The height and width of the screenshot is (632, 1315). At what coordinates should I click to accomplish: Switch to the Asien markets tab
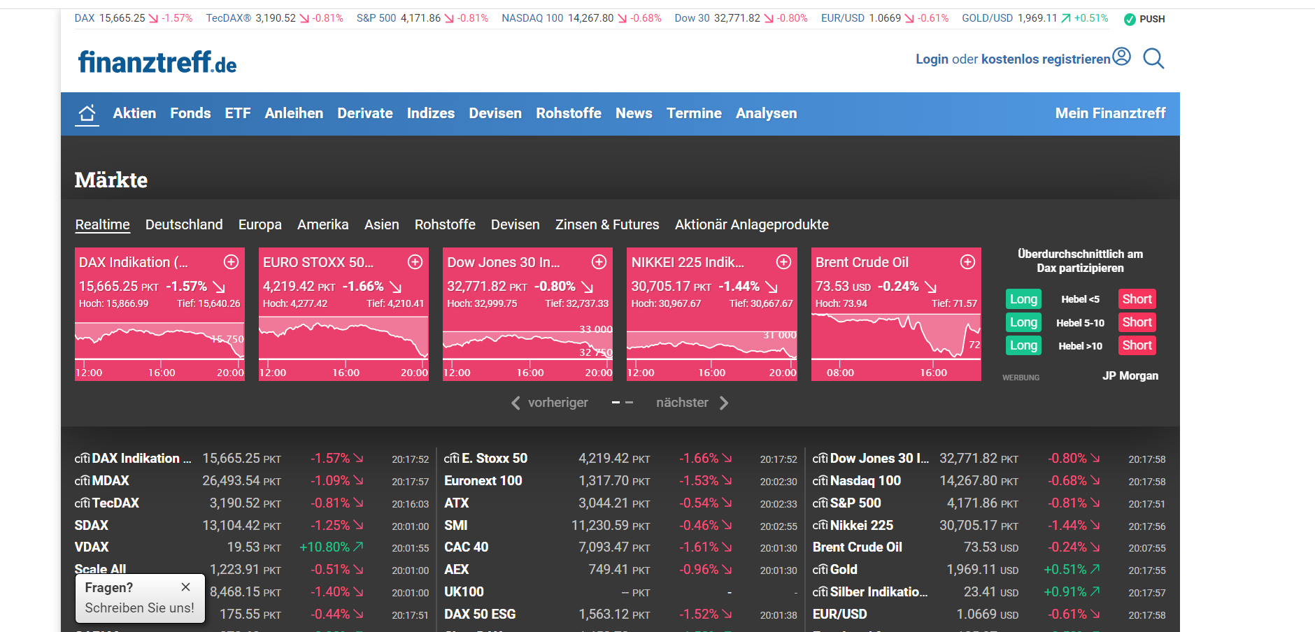tap(382, 224)
